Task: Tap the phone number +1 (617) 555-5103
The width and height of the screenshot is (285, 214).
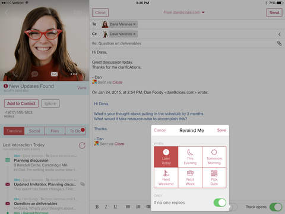Action: click(18, 112)
